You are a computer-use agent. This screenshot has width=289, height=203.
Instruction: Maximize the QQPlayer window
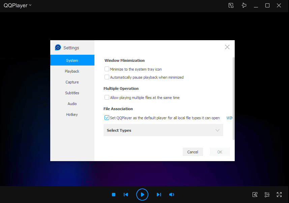(267, 5)
